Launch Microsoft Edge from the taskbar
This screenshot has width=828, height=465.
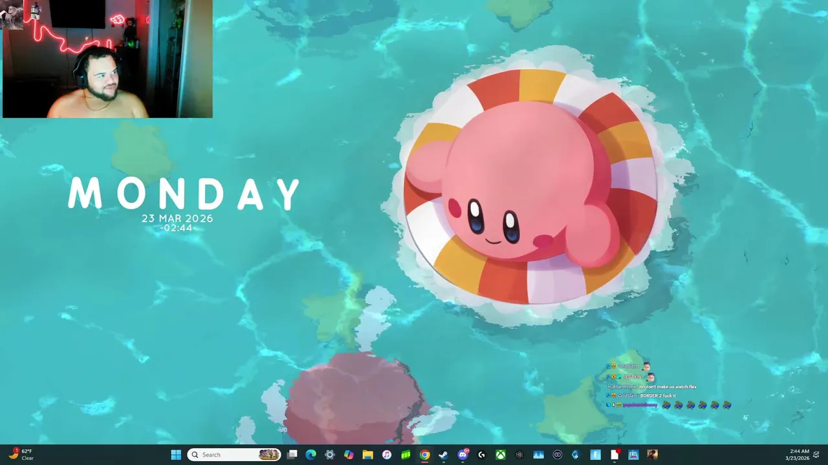311,455
